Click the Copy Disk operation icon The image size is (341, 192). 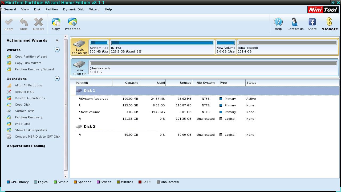coord(9,105)
